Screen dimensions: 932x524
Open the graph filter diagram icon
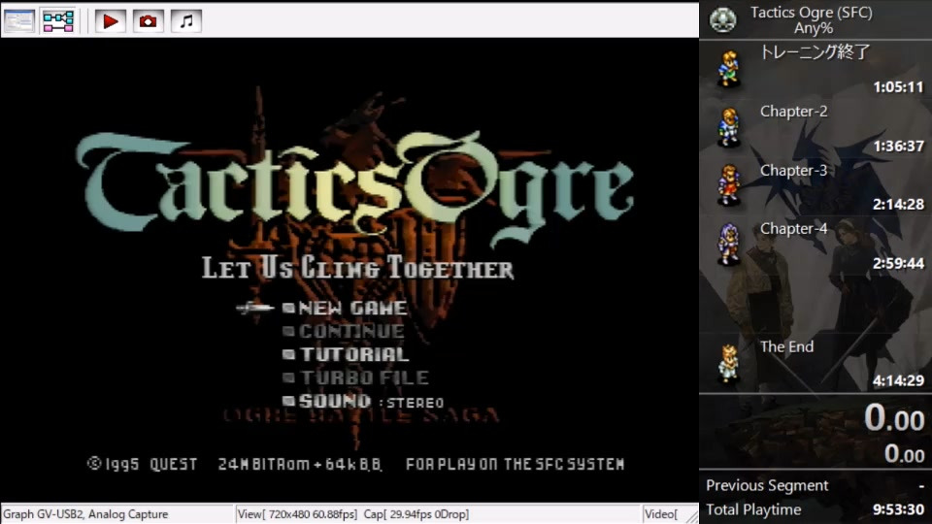[58, 21]
